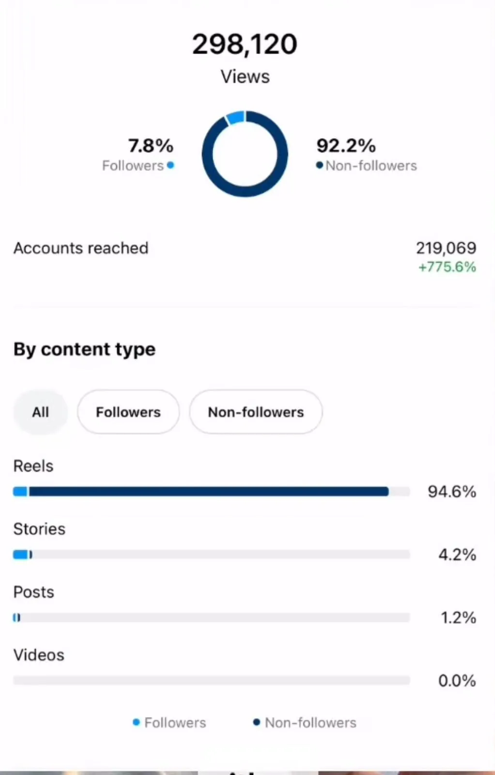Select the All filter chip

41,412
